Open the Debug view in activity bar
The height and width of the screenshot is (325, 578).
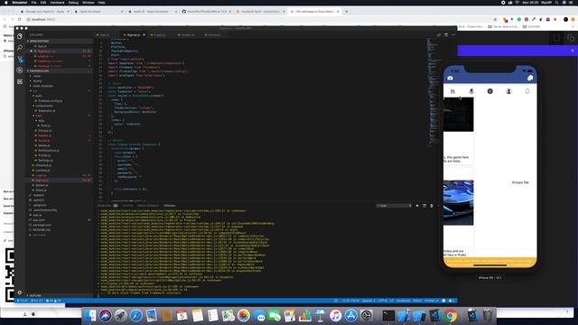20,70
